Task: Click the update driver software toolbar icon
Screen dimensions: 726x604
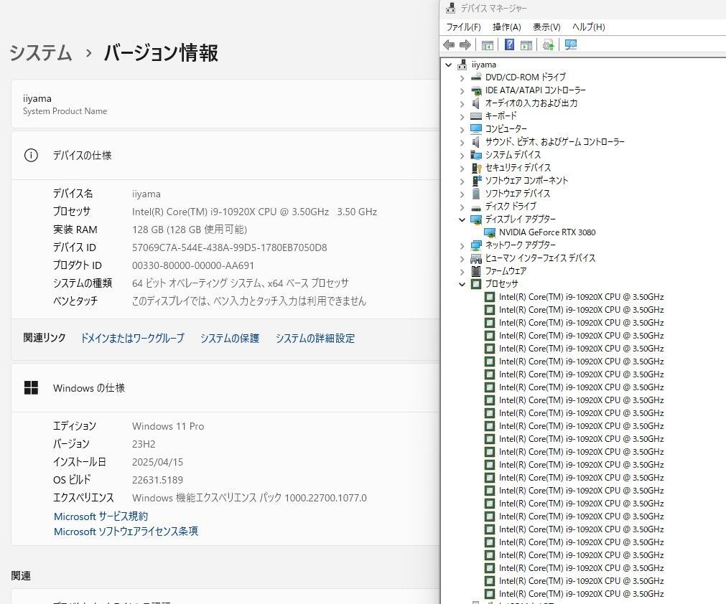Action: click(549, 44)
